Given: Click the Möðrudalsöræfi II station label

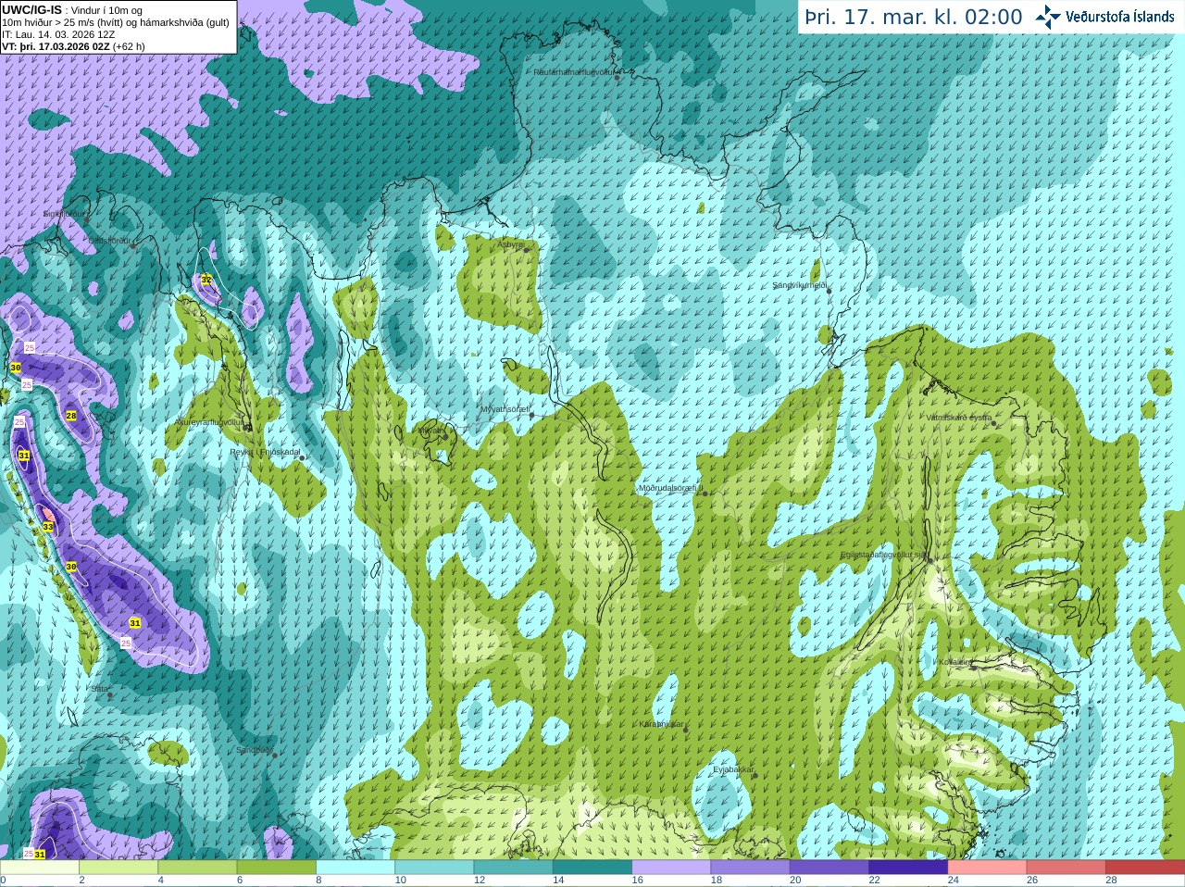Looking at the screenshot, I should [671, 488].
